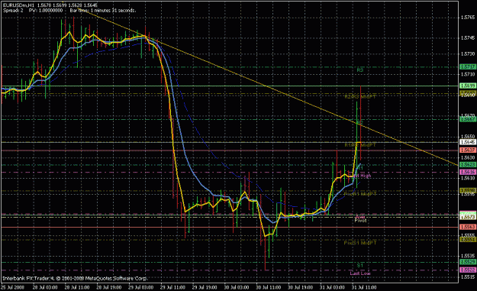Click the '29 Jul 19:00' time axis label

tap(205, 287)
